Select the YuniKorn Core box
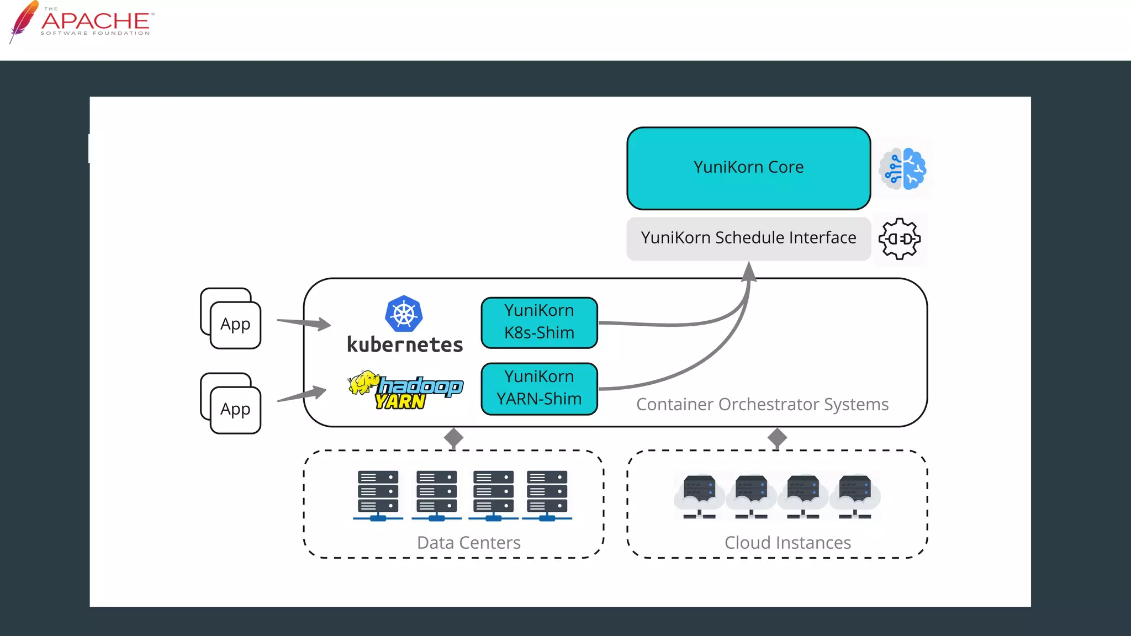 point(748,168)
